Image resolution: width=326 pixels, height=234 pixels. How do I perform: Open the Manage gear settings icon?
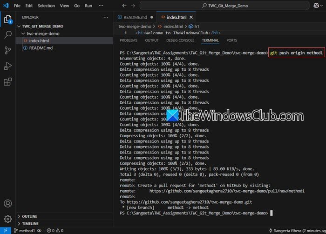pos(8,219)
